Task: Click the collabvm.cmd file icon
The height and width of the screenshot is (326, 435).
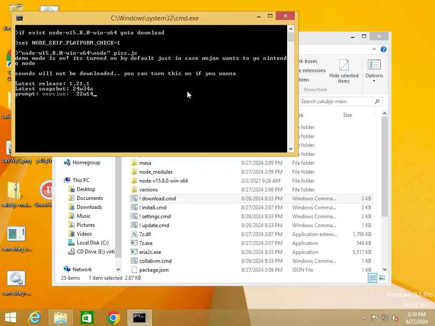Action: tap(134, 261)
